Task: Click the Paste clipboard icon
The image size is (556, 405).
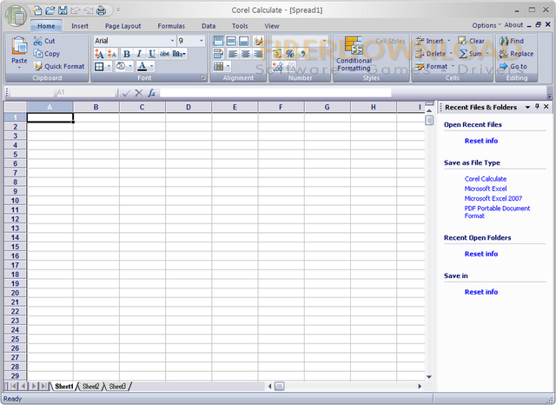Action: 19,46
